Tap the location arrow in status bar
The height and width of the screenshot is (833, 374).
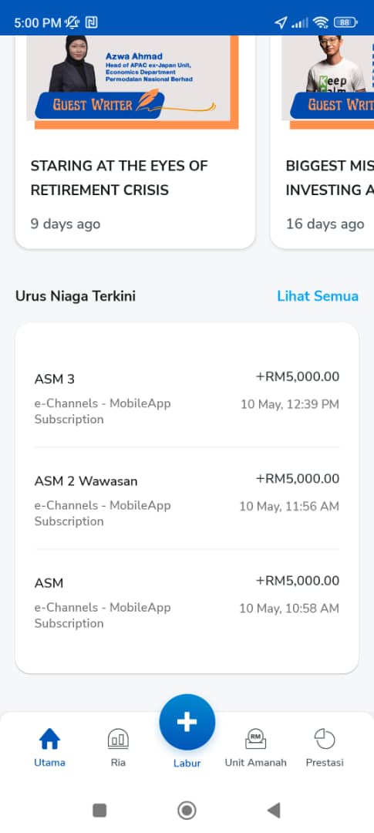click(x=281, y=22)
